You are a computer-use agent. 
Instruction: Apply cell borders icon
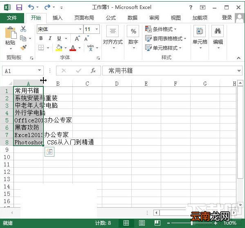41,48
